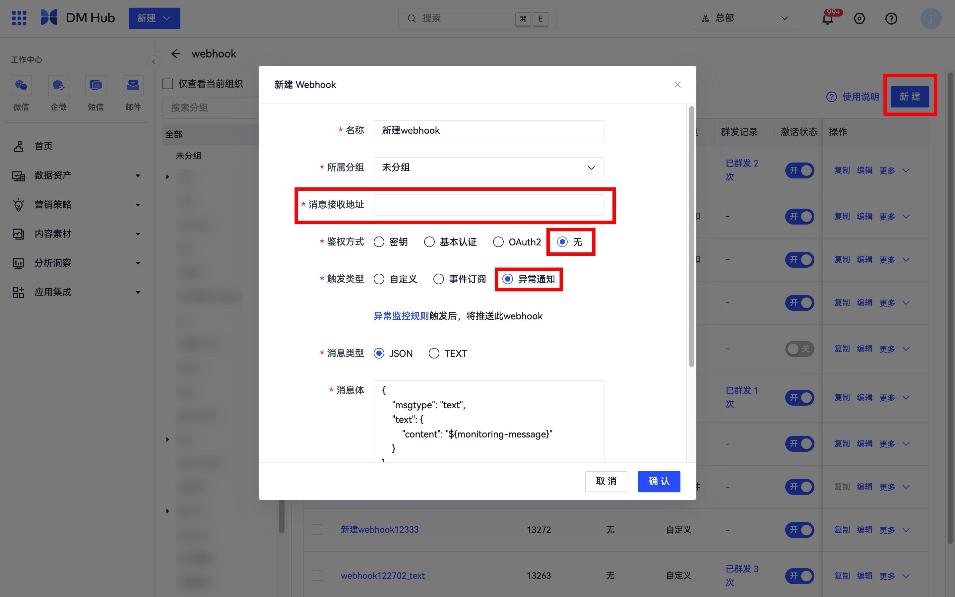Open the 新建webhook12333 link
The height and width of the screenshot is (597, 955).
point(379,530)
